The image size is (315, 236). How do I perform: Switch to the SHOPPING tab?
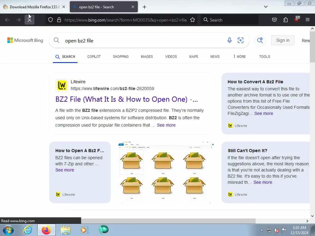[x=121, y=57]
